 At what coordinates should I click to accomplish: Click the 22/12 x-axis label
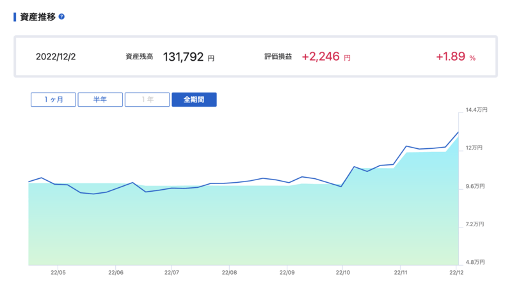(456, 273)
